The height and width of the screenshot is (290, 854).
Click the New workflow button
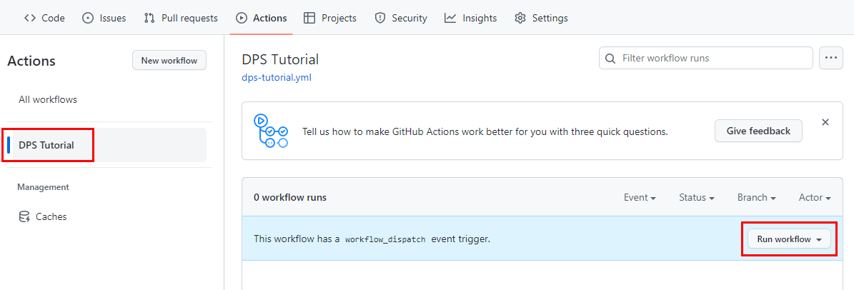pos(169,61)
